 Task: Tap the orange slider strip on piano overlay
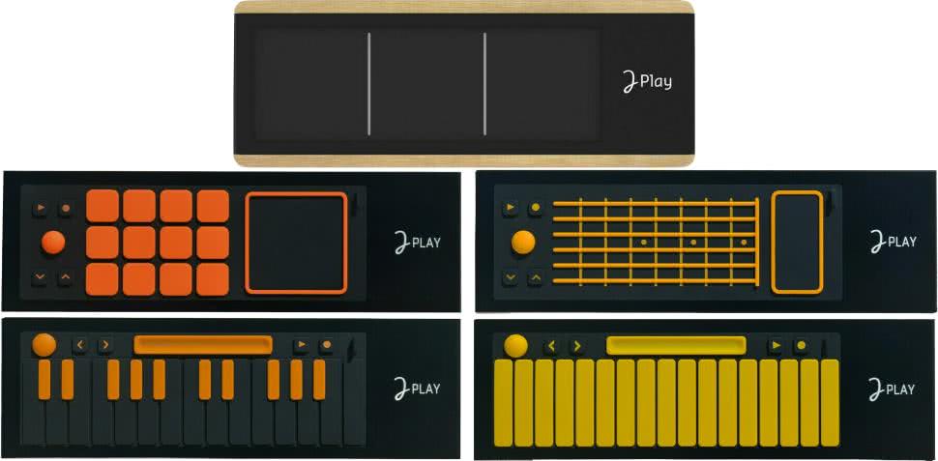(x=203, y=345)
